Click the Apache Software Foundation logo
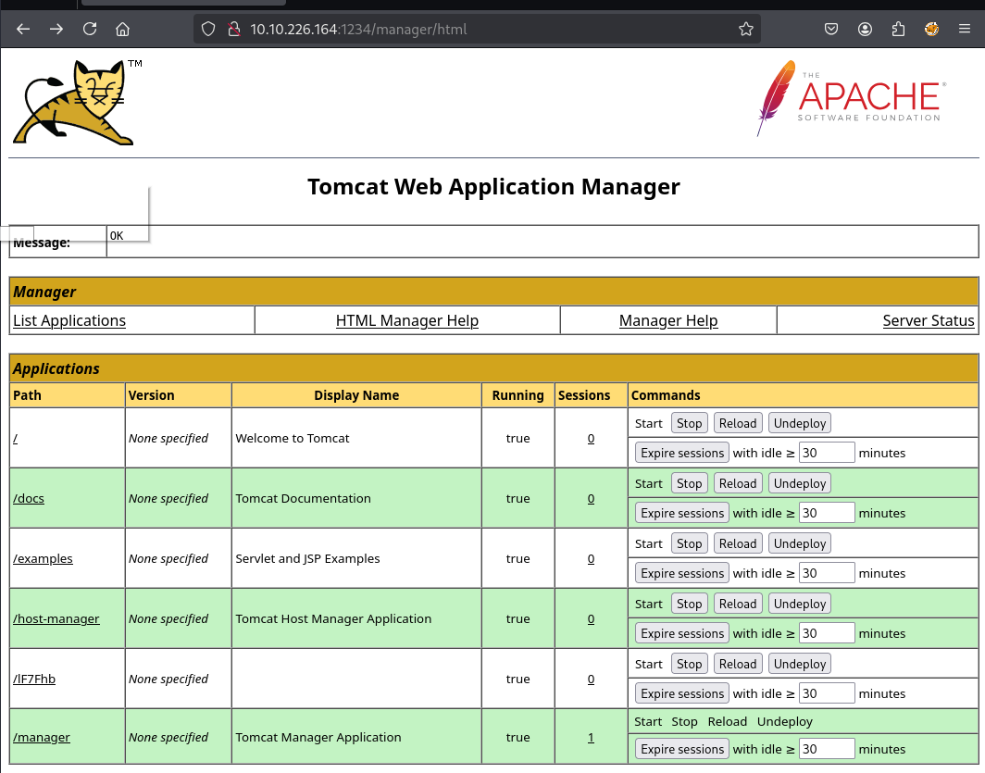 [851, 98]
